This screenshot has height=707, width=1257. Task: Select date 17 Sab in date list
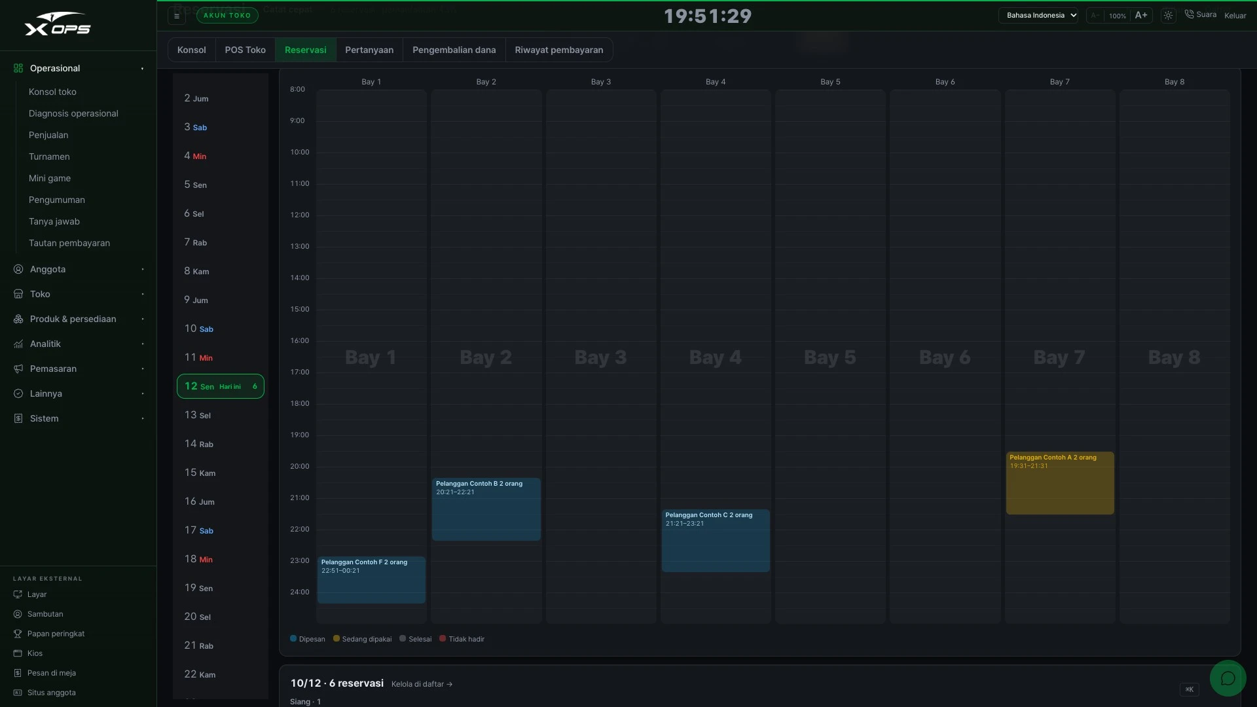click(221, 530)
